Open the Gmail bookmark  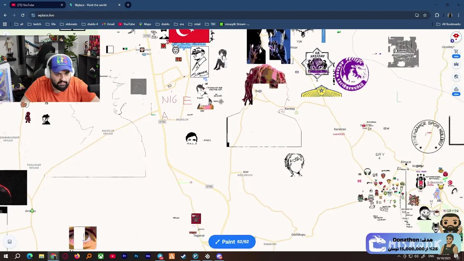click(108, 24)
